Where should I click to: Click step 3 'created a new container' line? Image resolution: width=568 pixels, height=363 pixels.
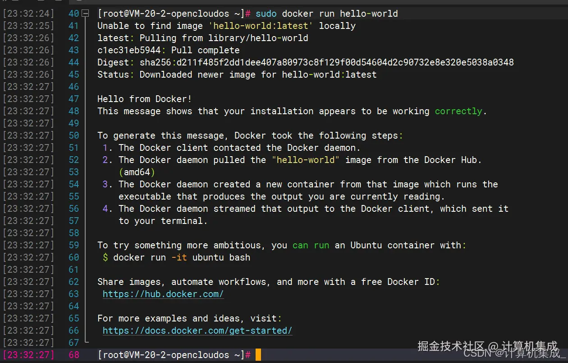[300, 184]
